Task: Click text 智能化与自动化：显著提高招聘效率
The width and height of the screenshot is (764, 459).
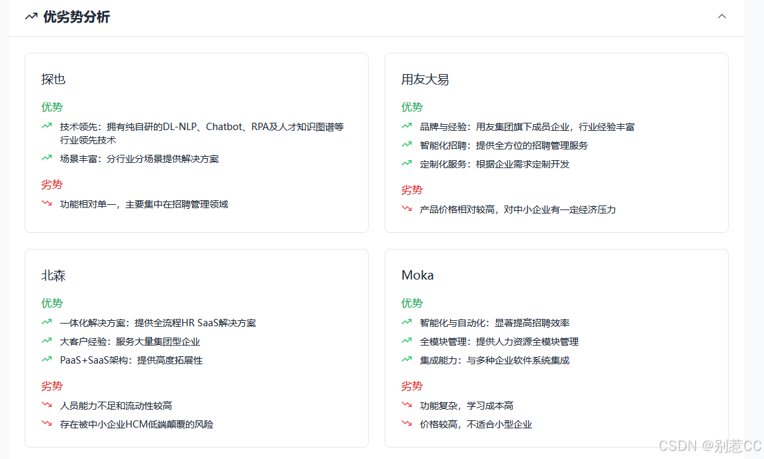Action: (x=495, y=323)
